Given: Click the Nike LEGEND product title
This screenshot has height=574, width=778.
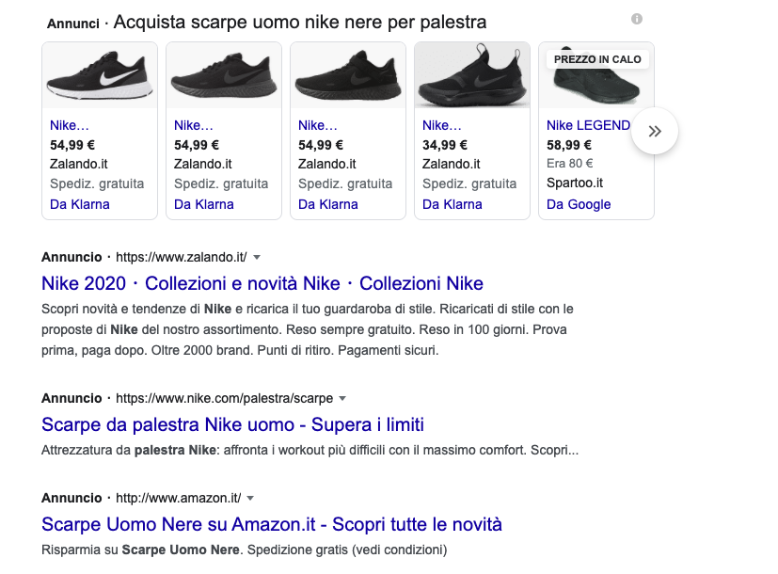Looking at the screenshot, I should coord(588,125).
